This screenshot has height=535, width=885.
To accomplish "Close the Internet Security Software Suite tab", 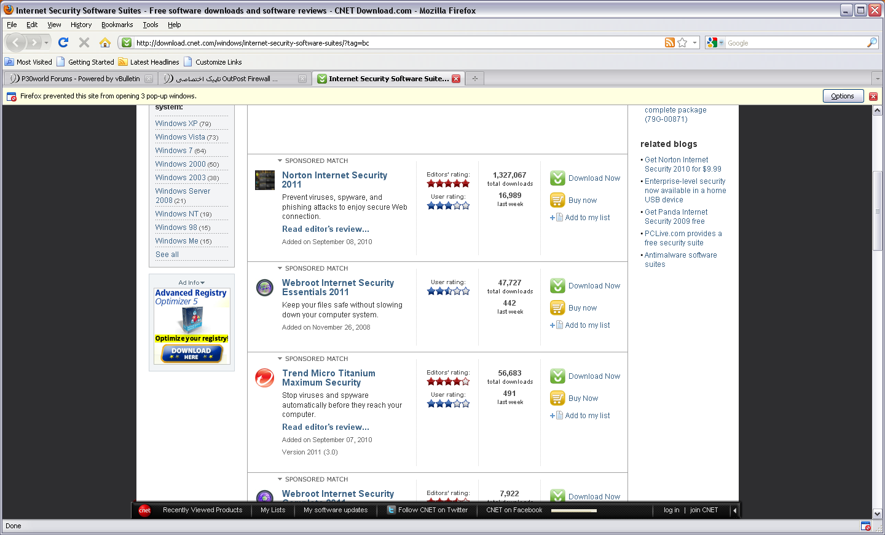I will (x=456, y=79).
